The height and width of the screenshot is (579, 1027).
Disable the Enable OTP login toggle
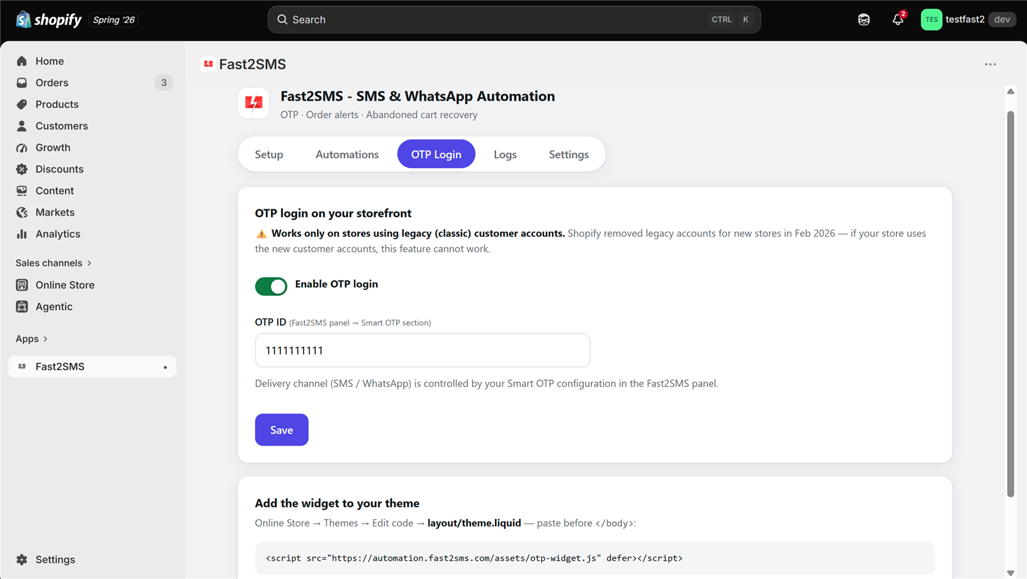(271, 286)
